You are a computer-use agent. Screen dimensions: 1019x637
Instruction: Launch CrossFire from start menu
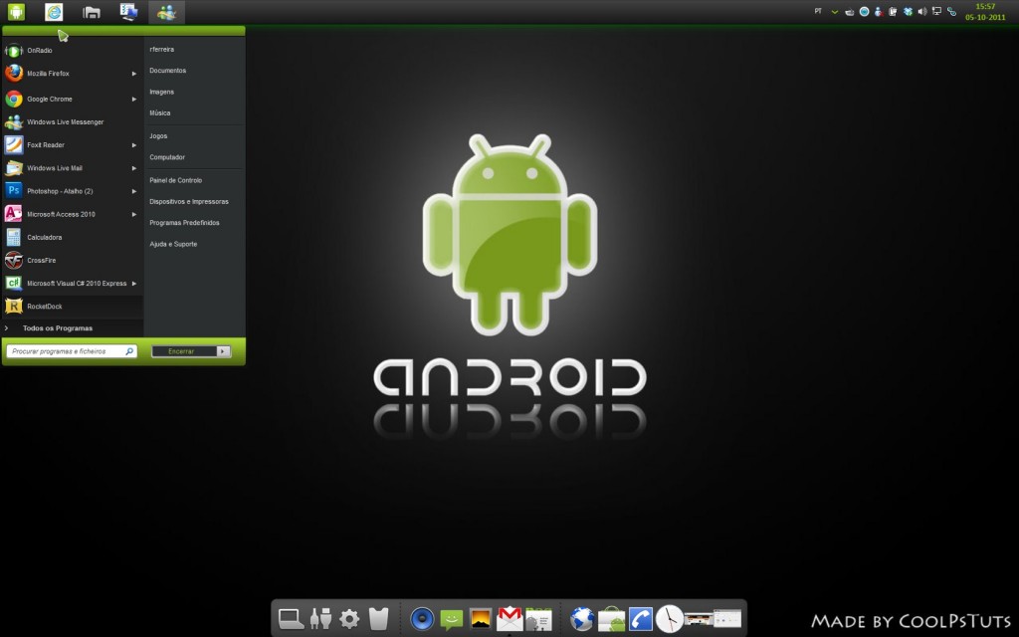(72, 260)
